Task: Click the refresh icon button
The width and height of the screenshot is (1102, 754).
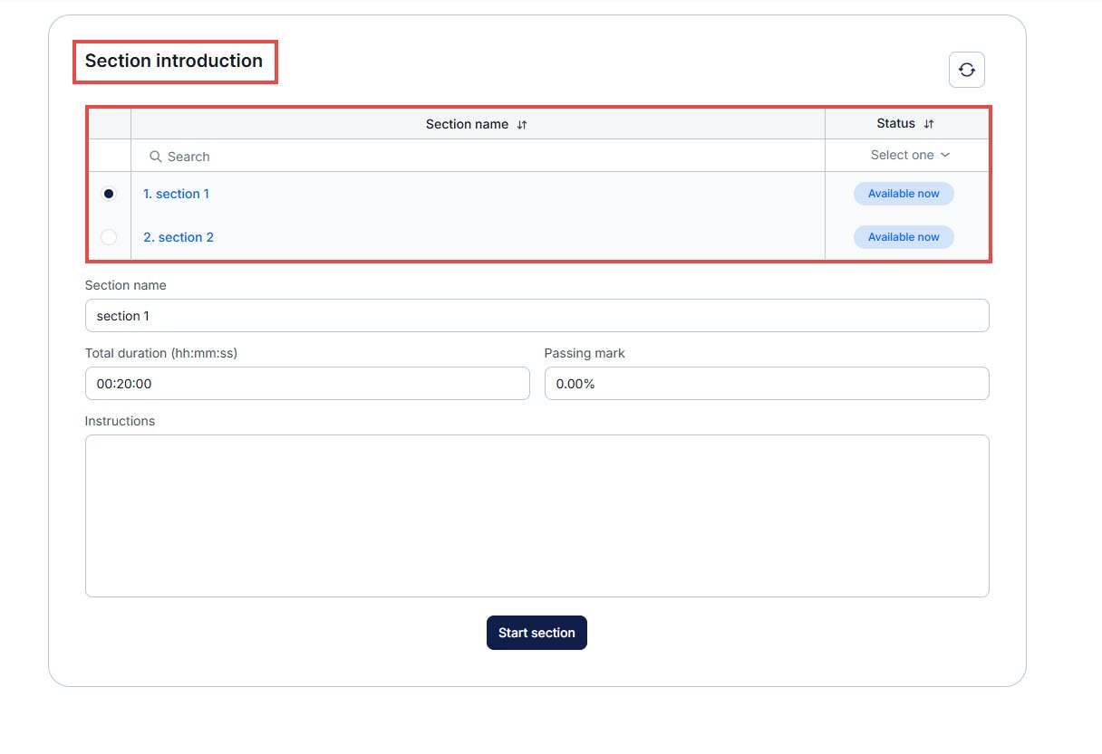Action: pos(966,70)
